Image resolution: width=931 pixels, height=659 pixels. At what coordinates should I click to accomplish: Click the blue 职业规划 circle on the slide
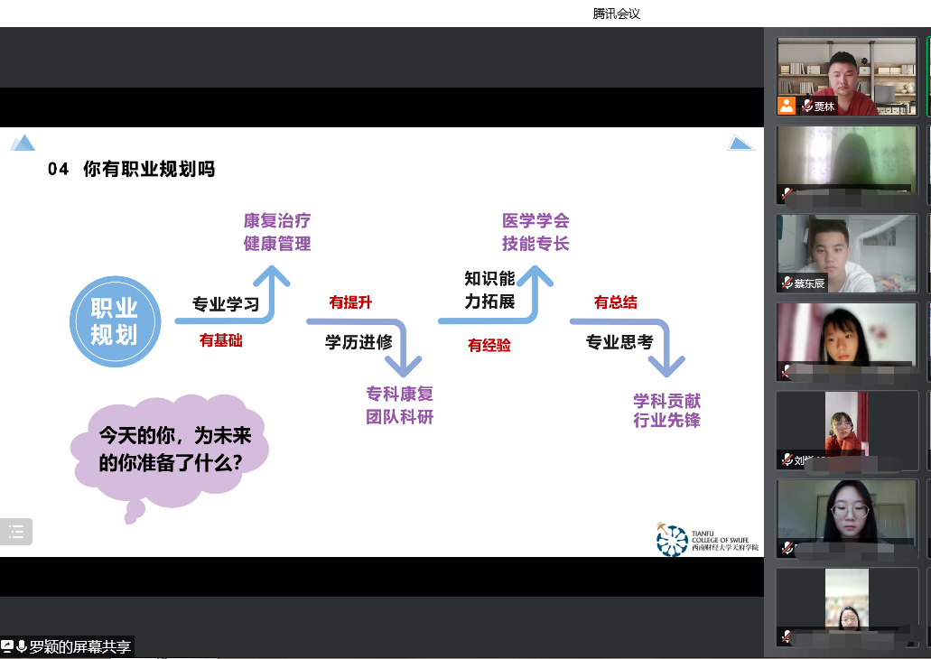115,321
